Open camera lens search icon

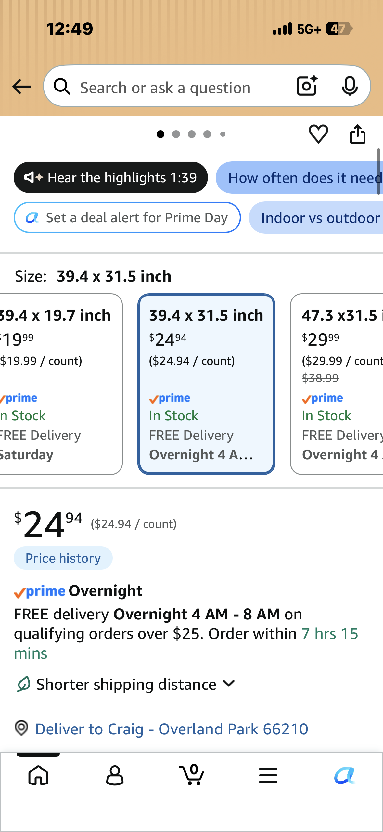pos(307,86)
